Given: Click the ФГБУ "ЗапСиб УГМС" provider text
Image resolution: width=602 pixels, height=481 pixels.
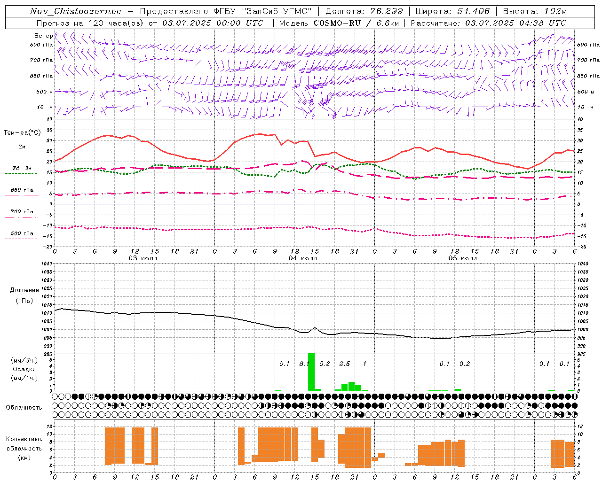Looking at the screenshot, I should (x=263, y=11).
